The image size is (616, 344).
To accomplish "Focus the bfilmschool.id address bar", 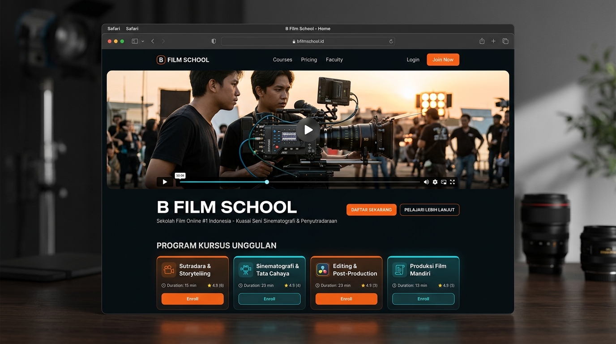I will coord(308,41).
